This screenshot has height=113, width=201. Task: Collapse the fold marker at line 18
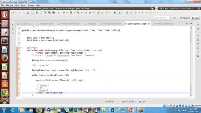click(21, 48)
